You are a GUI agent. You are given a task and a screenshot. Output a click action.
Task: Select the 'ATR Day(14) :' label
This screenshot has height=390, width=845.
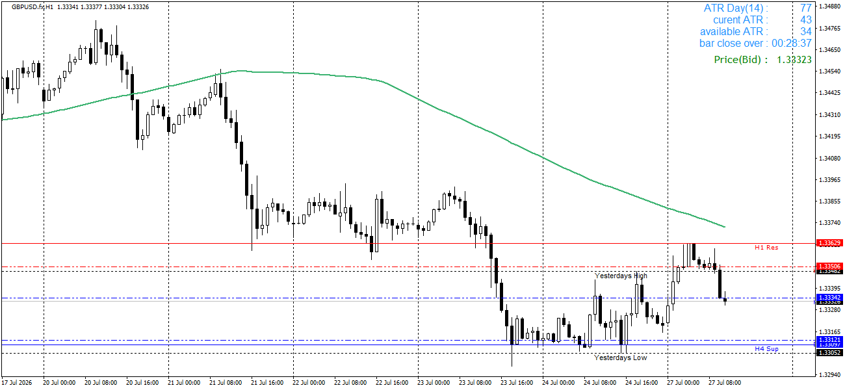pos(736,8)
